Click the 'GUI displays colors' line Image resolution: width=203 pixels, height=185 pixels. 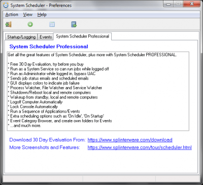coord(44,83)
